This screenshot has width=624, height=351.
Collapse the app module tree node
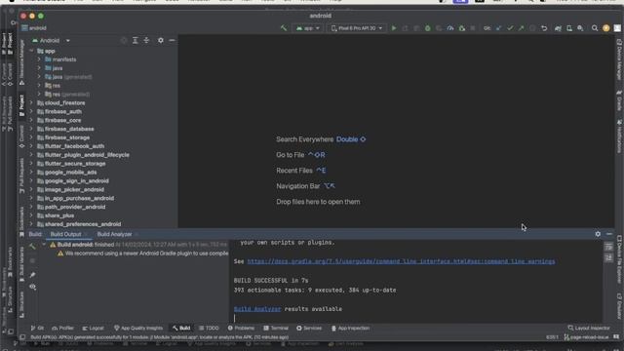point(32,51)
